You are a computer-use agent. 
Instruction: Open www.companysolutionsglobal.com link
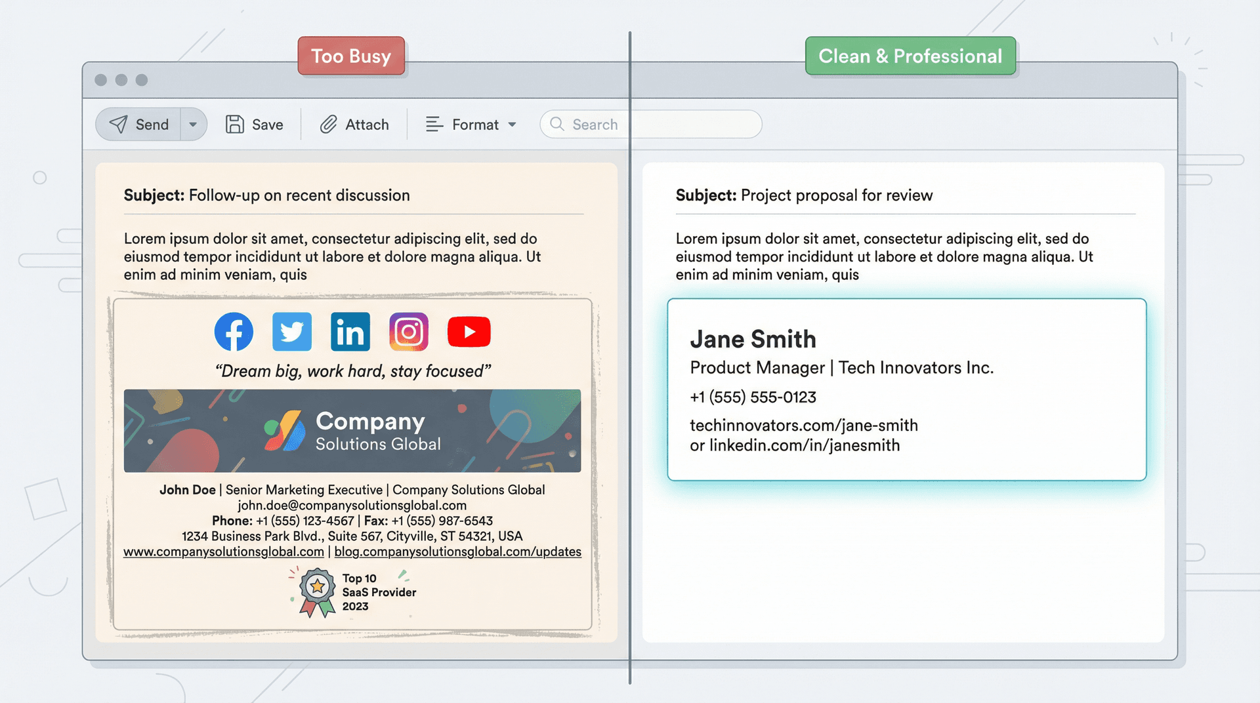click(224, 552)
